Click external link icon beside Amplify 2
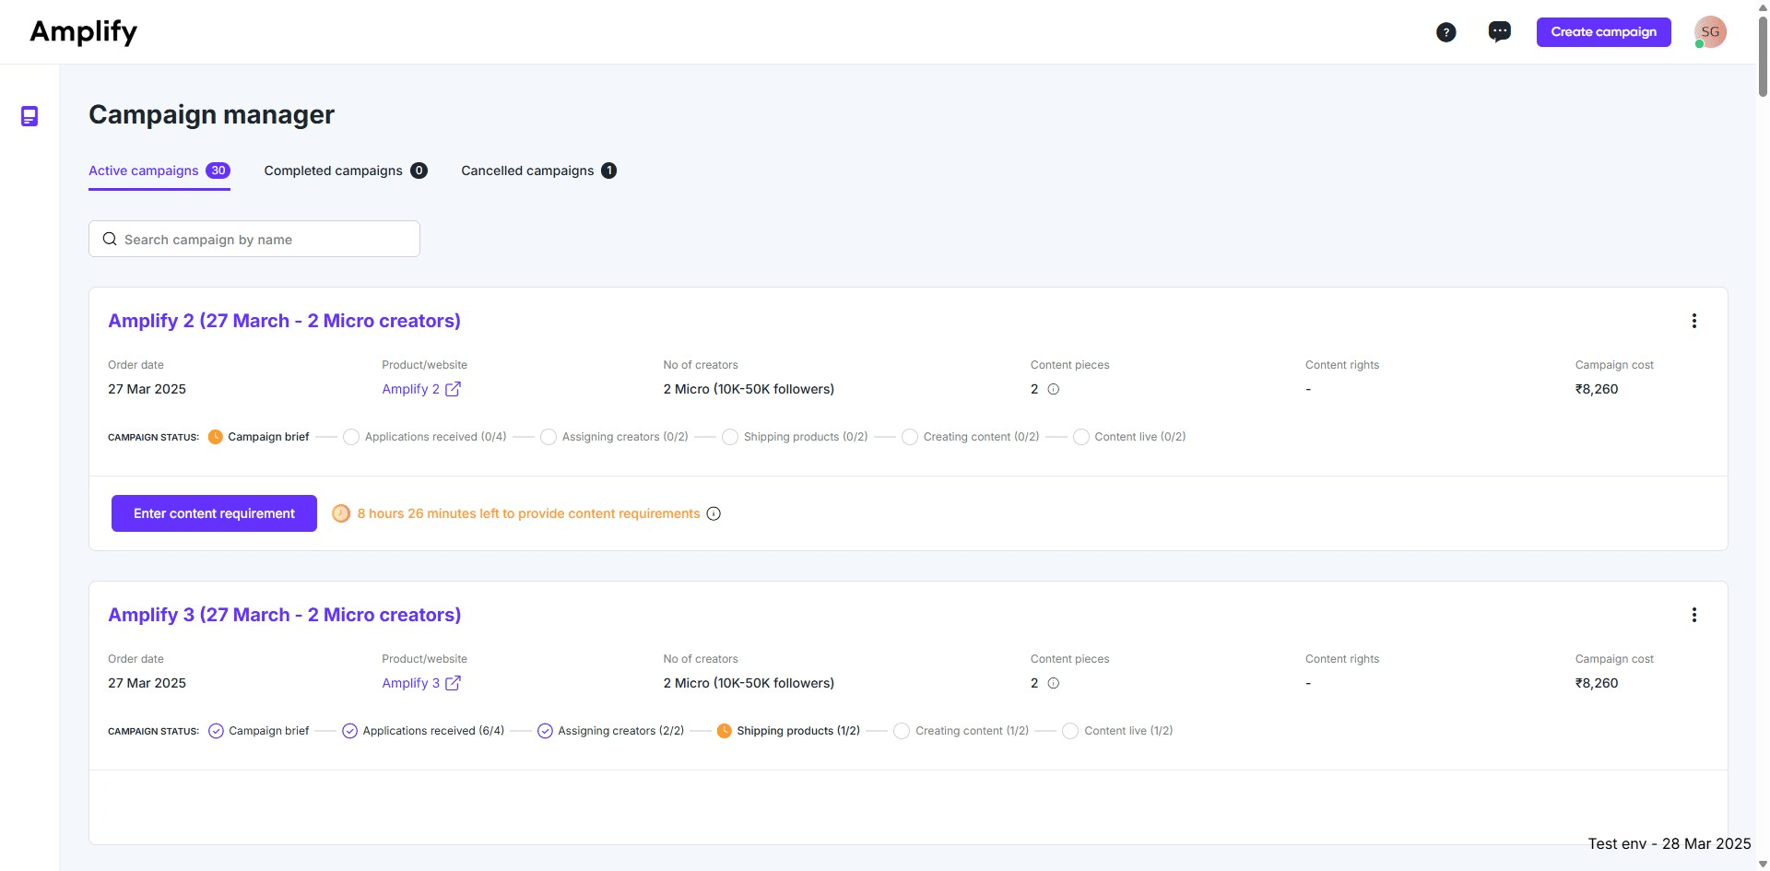 point(453,389)
